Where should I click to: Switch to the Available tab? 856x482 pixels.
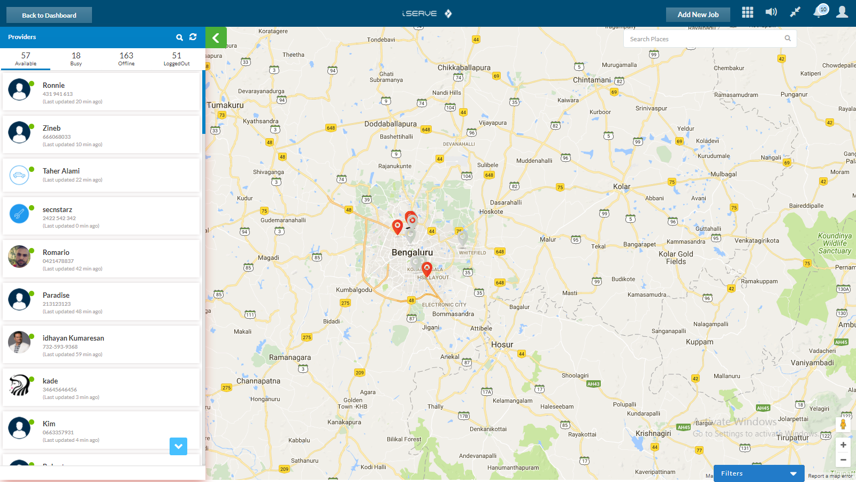26,59
